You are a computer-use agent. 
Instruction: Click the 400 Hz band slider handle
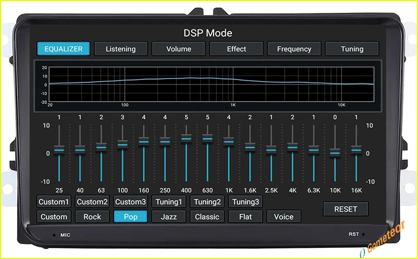[x=186, y=139]
